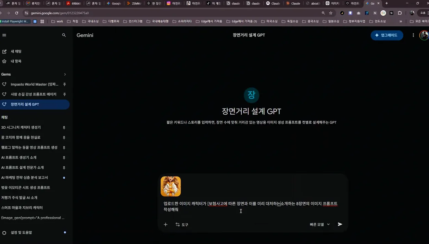Toggle pin for AI 프롬프트 설계 전문가 소개

(x=64, y=168)
